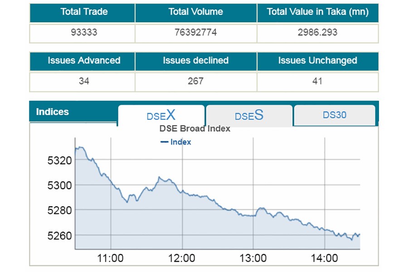
Task: Click the 2986.293 total value cell
Action: [x=317, y=33]
